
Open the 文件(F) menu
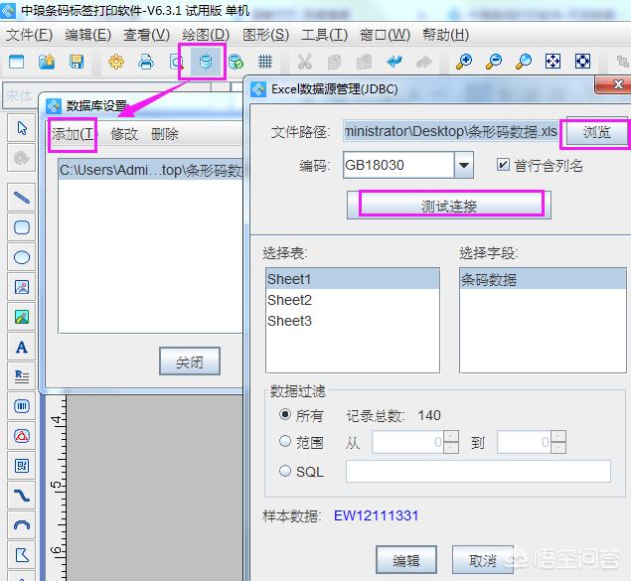point(29,35)
